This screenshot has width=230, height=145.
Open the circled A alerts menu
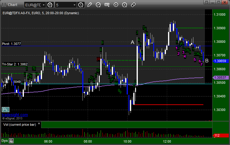tap(125, 5)
